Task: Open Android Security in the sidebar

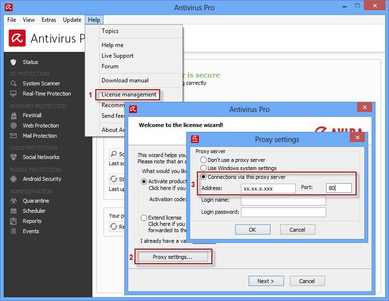Action: tap(42, 179)
